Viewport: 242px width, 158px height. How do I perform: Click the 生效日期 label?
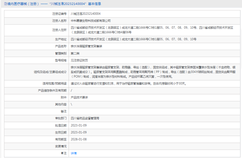tap(61, 132)
